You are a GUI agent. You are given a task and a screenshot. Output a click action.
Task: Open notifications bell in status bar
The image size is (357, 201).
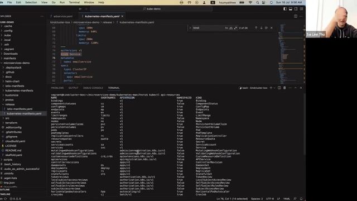click(x=301, y=199)
